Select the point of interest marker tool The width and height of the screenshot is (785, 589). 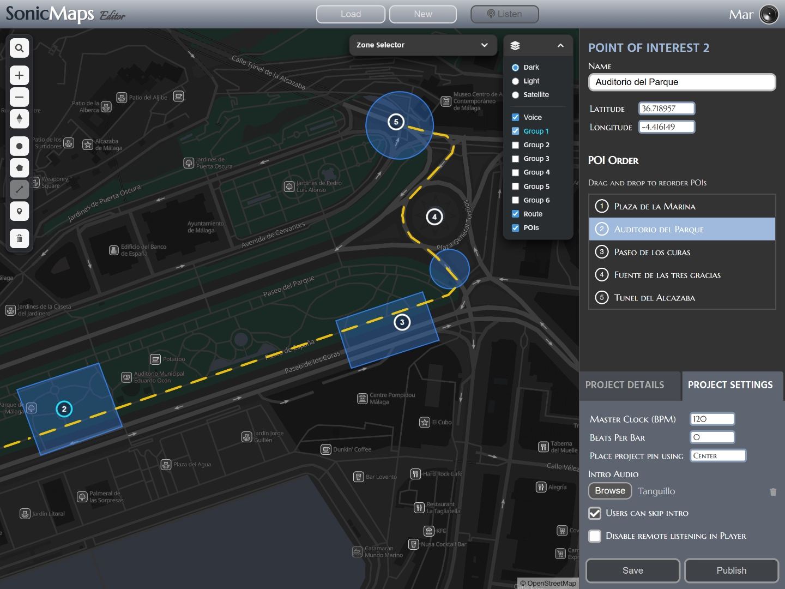pos(19,212)
